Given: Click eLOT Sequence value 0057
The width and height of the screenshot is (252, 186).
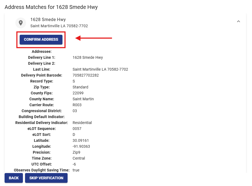Looking at the screenshot, I should 77,129.
